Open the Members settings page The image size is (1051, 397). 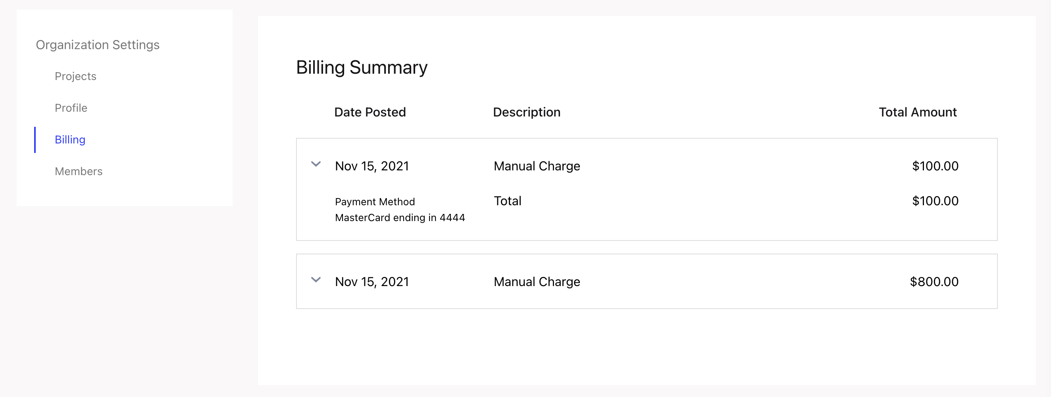tap(79, 172)
